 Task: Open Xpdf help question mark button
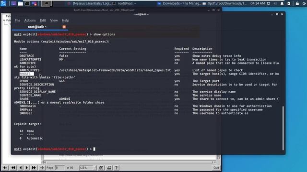[116, 168]
